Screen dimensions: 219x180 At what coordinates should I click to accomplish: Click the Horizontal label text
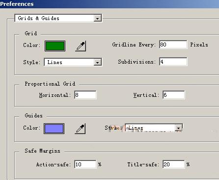pyautogui.click(x=55, y=95)
